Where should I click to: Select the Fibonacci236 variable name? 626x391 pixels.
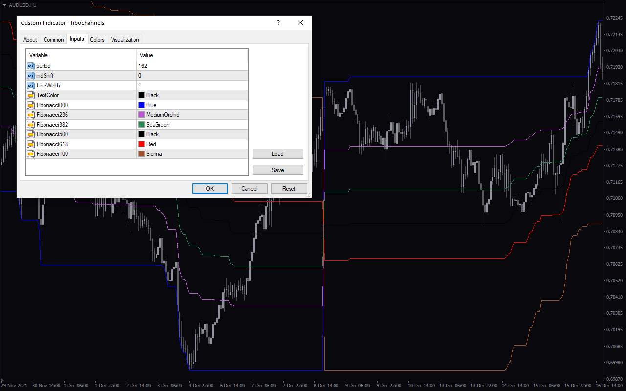[52, 115]
